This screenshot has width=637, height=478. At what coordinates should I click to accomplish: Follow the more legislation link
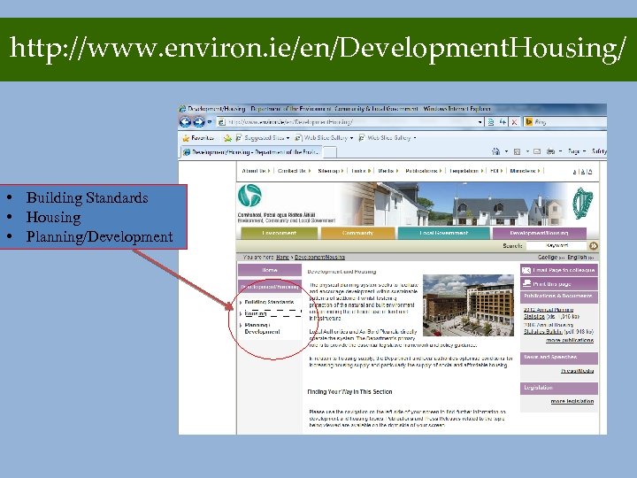click(572, 401)
